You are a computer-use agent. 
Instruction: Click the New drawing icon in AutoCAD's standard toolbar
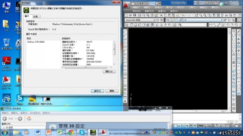coord(126,15)
